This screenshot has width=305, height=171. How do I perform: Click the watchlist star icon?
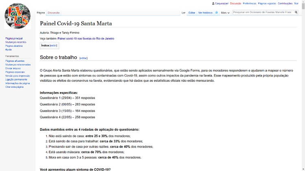217,13
